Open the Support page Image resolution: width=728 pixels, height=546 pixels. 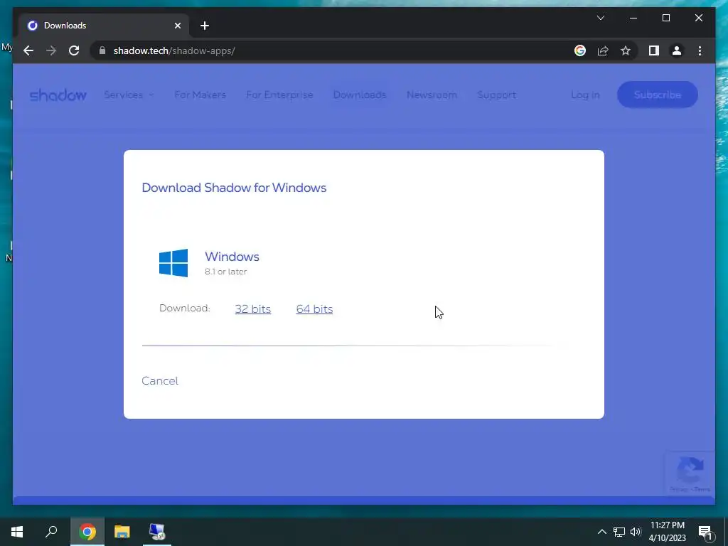point(496,95)
